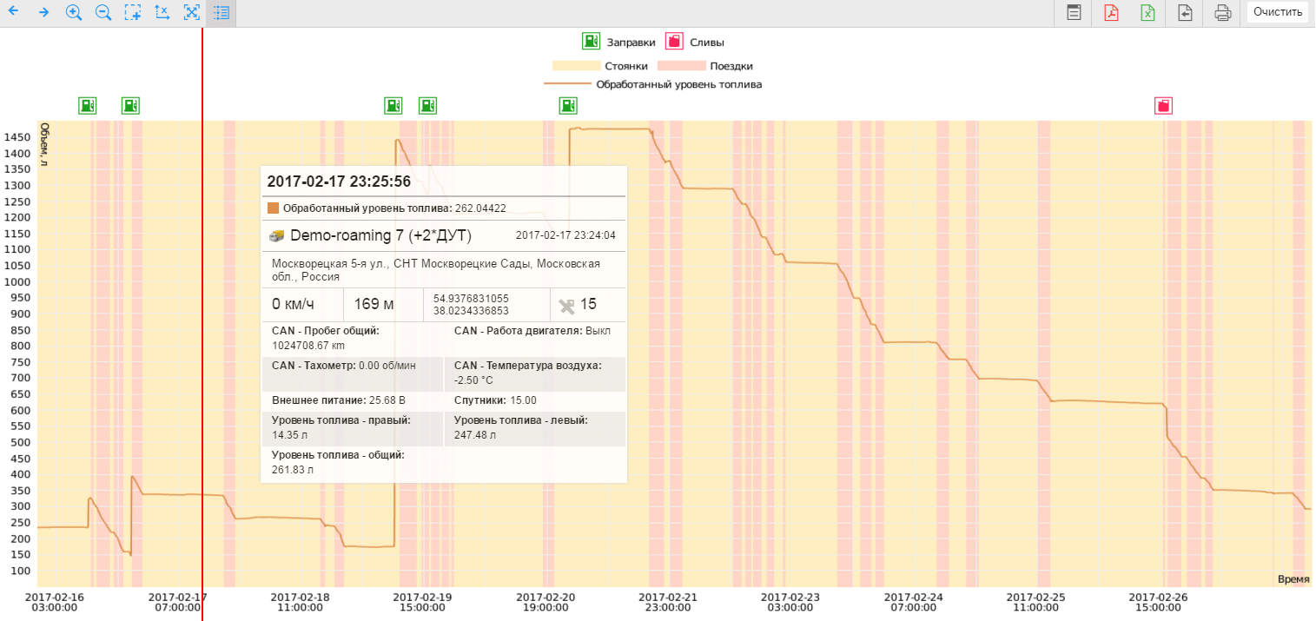Click the forward arrow in the toolbar

click(43, 12)
